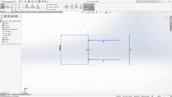Click Espelhar entidades
Viewport: 172px width, 97px height.
52,5
